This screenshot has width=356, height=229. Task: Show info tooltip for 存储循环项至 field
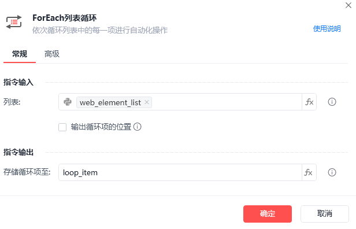(332, 172)
